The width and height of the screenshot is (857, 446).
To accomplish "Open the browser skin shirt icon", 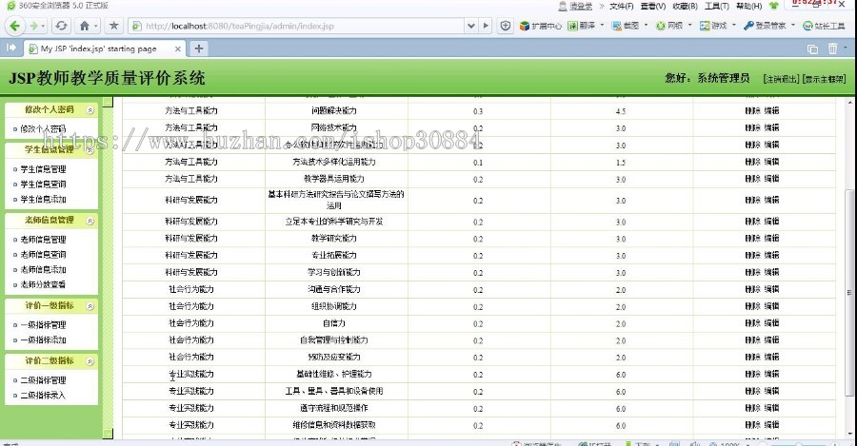I will tap(774, 6).
